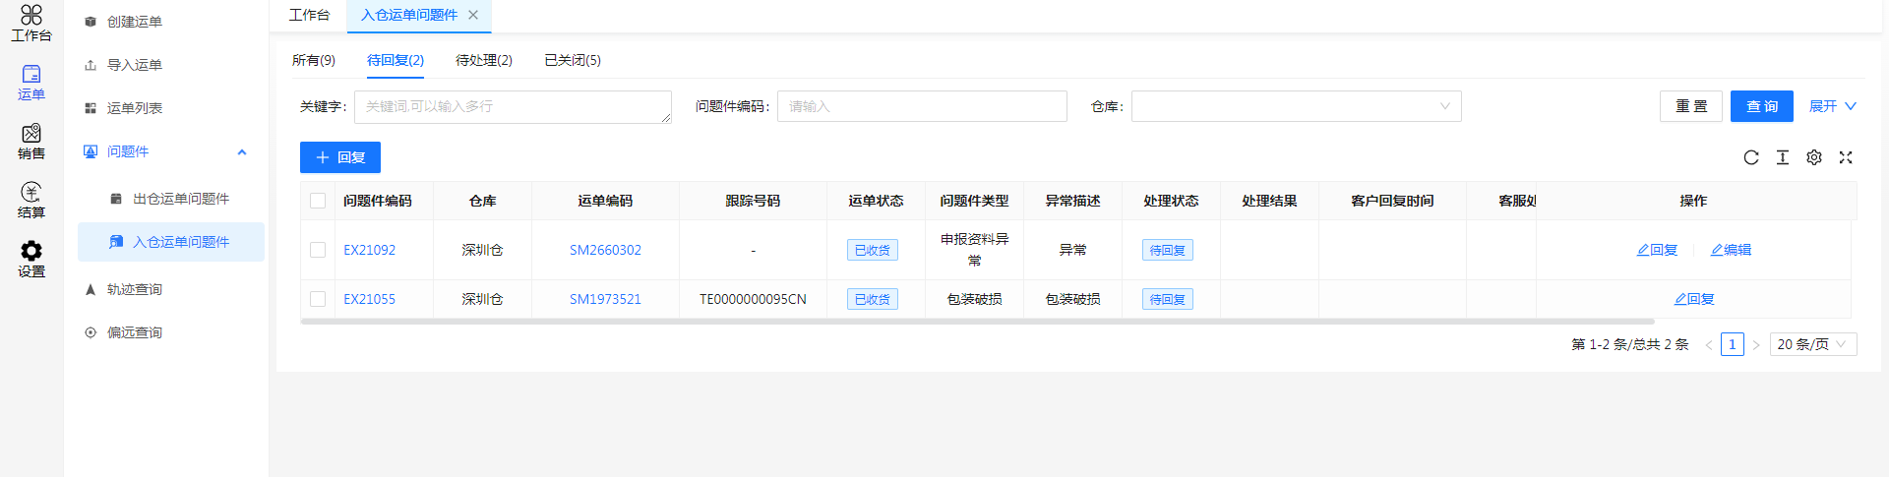Click the blue 查询 button

[x=1761, y=106]
